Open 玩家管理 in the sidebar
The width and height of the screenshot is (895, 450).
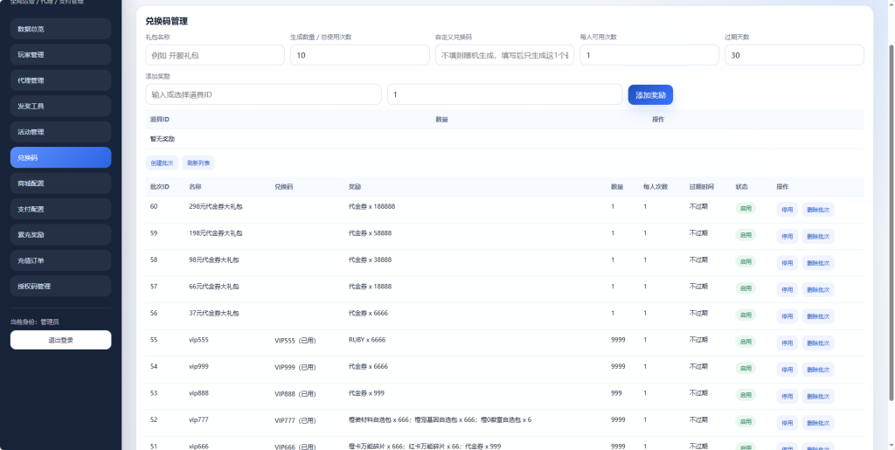pyautogui.click(x=60, y=55)
